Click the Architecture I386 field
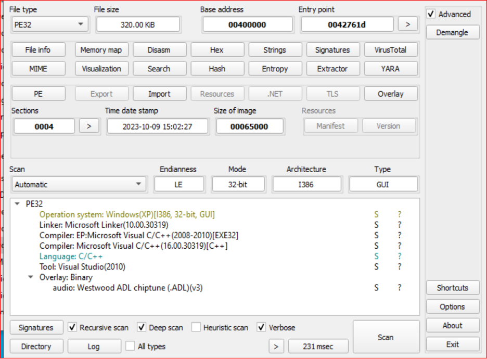The width and height of the screenshot is (487, 359). (306, 185)
